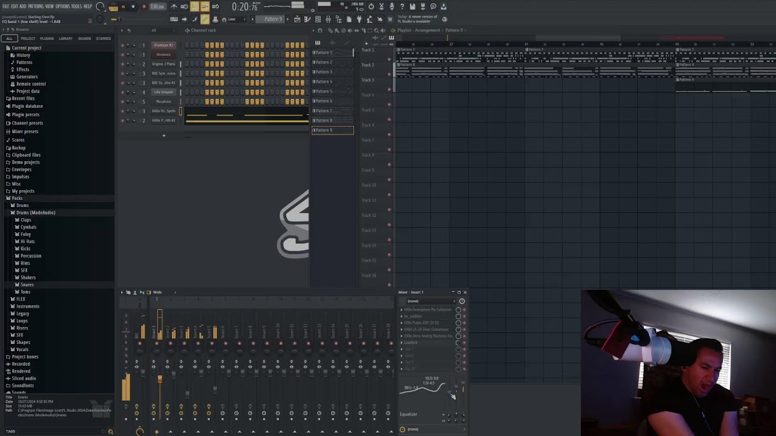Mute Track 1 in the playlist

click(389, 59)
